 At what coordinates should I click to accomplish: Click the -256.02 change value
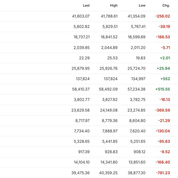click(163, 16)
